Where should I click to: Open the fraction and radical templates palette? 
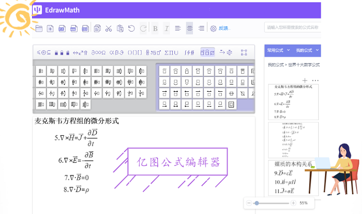coord(153,53)
